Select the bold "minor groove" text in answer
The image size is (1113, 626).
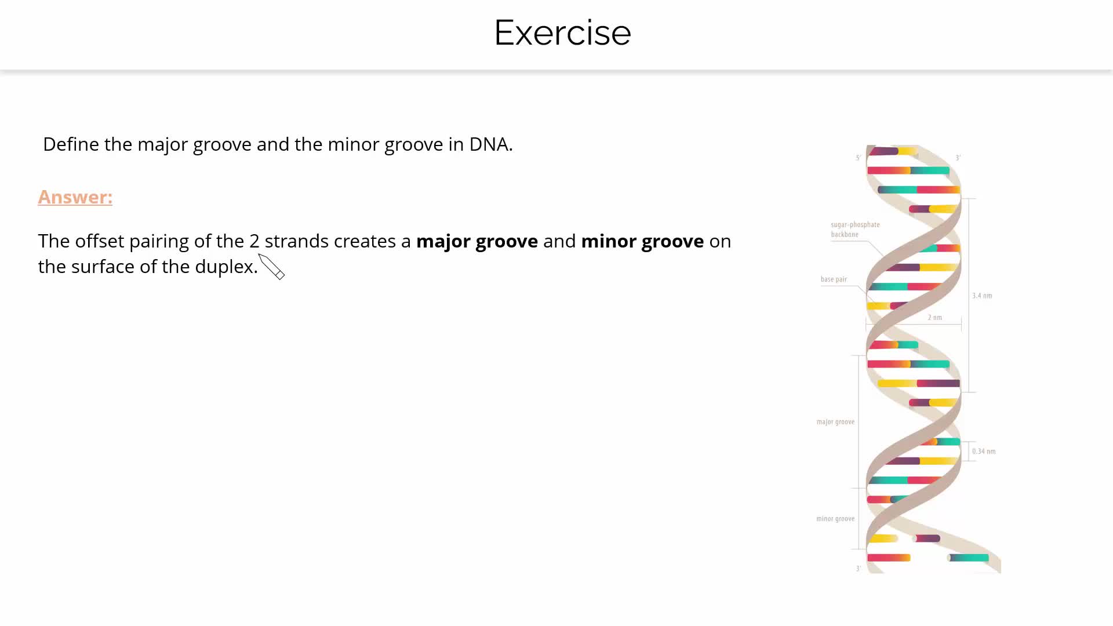point(642,241)
